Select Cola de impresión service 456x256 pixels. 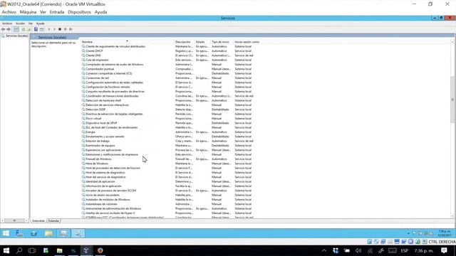(97, 60)
